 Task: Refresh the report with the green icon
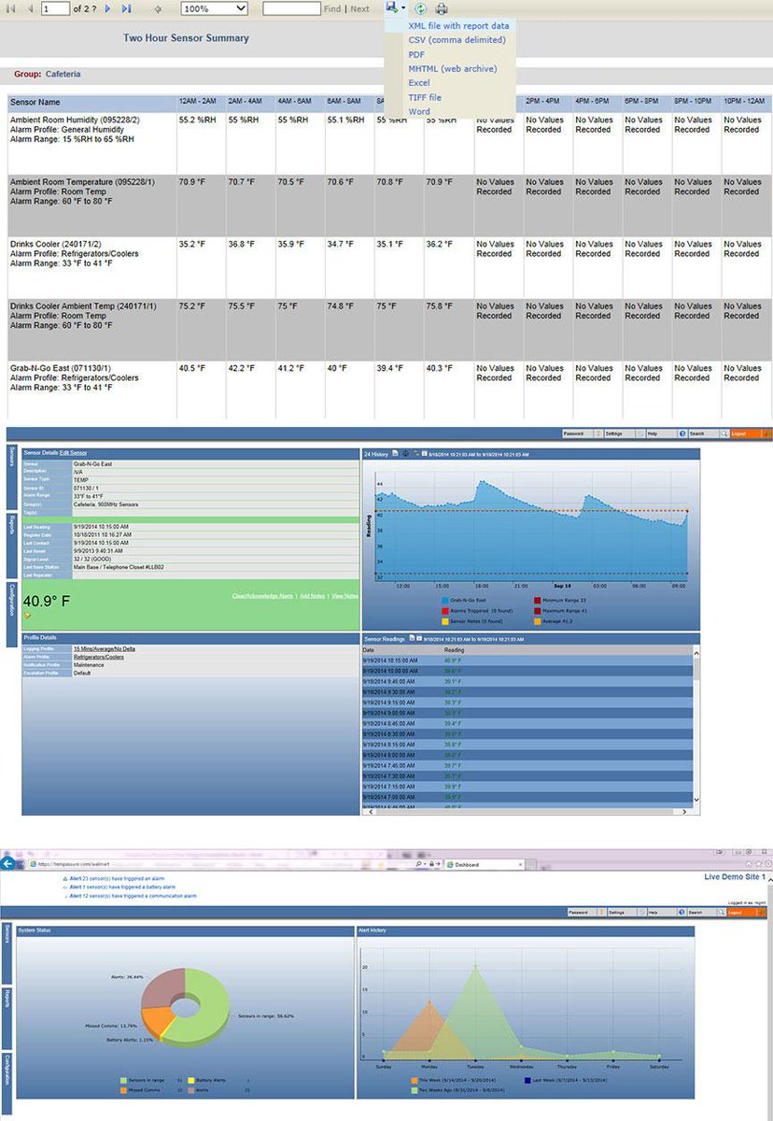(x=420, y=8)
